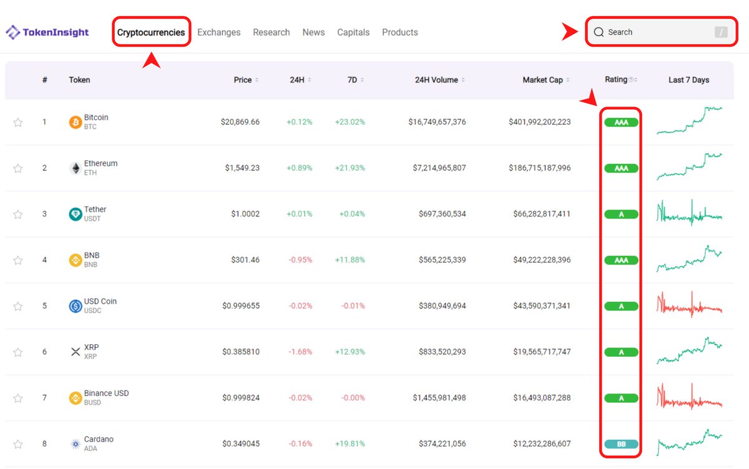The image size is (749, 469).
Task: Open BNB's 7-day sparkline chart
Action: point(689,258)
